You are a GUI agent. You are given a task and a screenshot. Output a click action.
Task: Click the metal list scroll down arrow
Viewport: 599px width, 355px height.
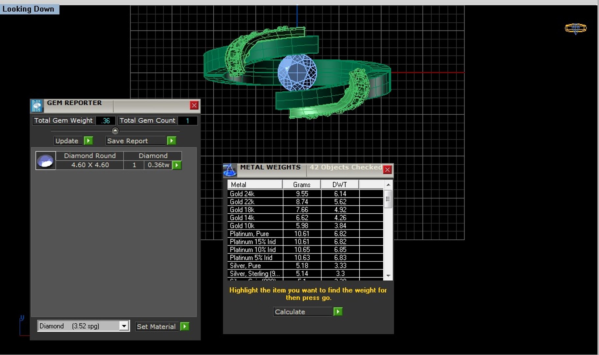388,276
